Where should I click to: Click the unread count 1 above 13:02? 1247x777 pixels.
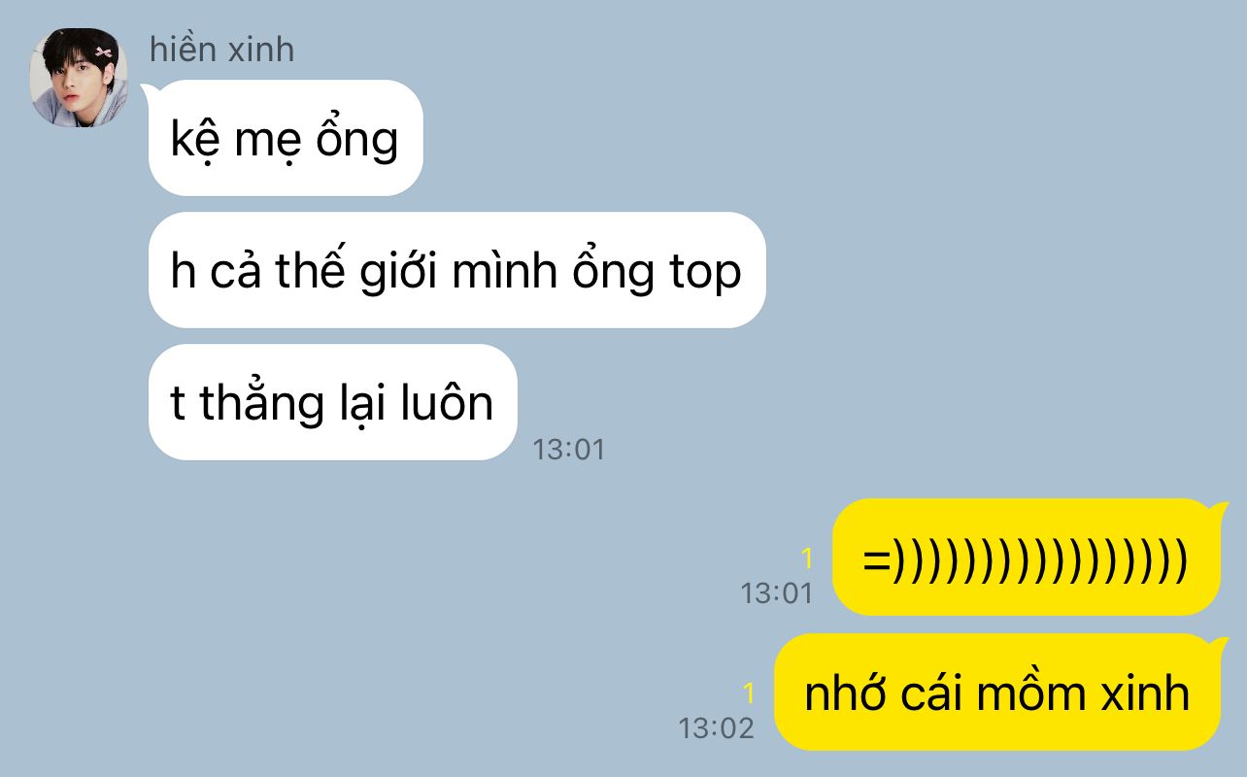pos(748,693)
